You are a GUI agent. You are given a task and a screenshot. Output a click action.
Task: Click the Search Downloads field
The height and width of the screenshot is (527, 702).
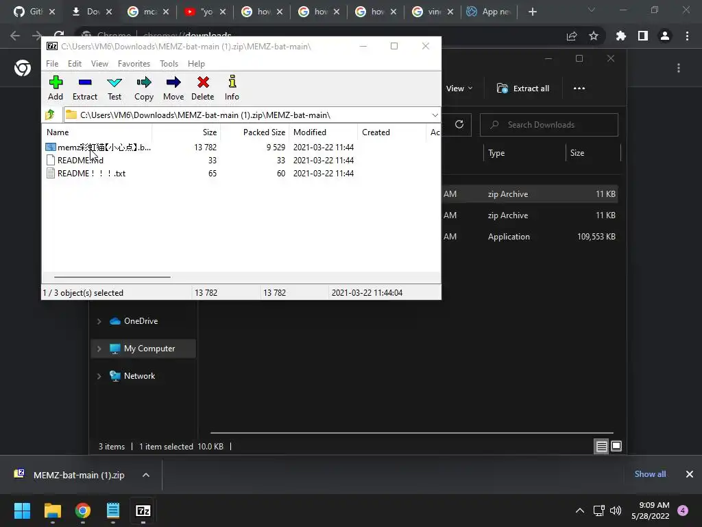(549, 125)
